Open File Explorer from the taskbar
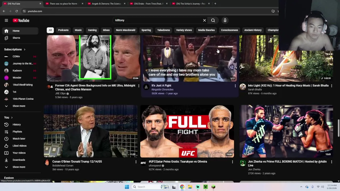This screenshot has height=191, width=340. [190, 187]
